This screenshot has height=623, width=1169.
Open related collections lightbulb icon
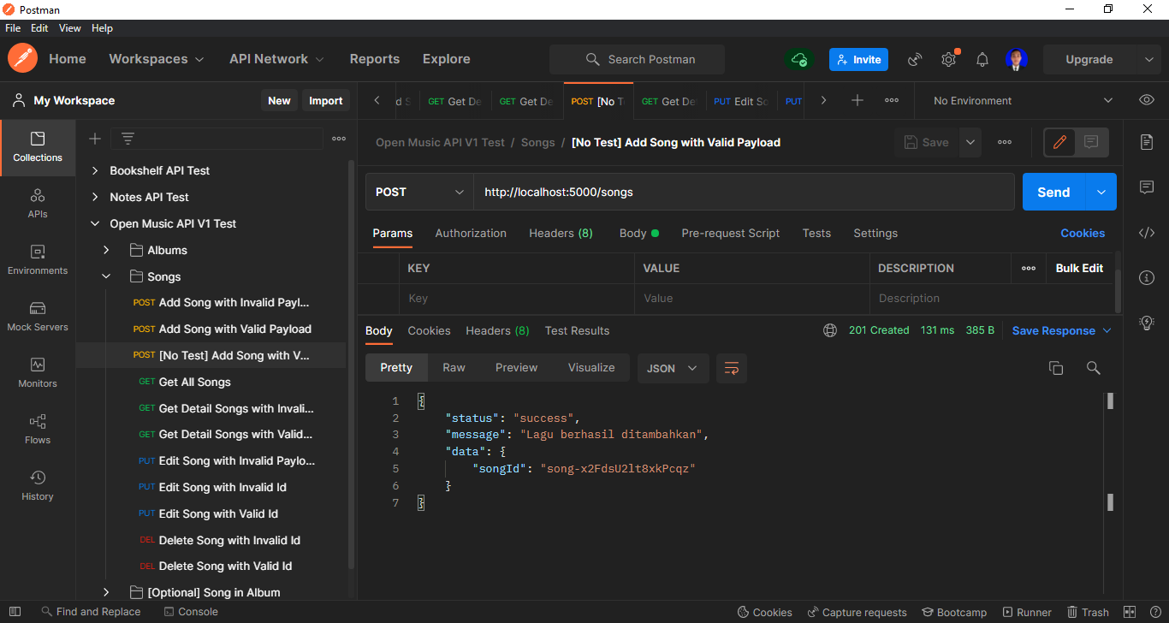click(1147, 323)
